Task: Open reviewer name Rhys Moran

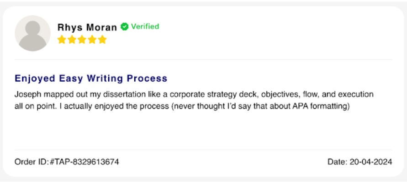Action: click(87, 27)
